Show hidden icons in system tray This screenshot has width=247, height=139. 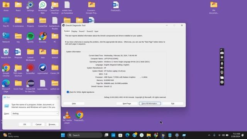(209, 135)
